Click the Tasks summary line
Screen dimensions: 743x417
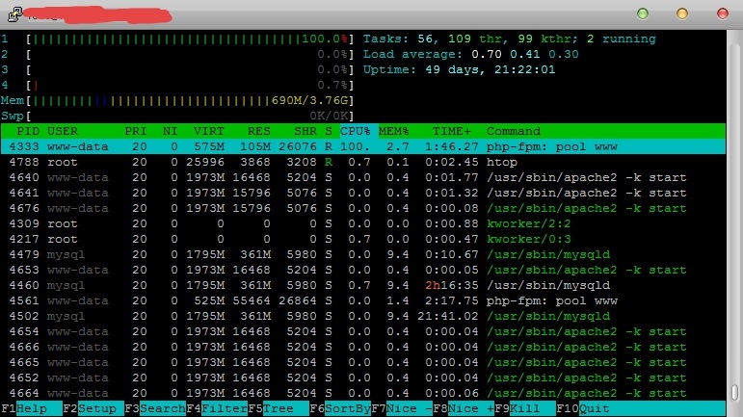point(510,39)
